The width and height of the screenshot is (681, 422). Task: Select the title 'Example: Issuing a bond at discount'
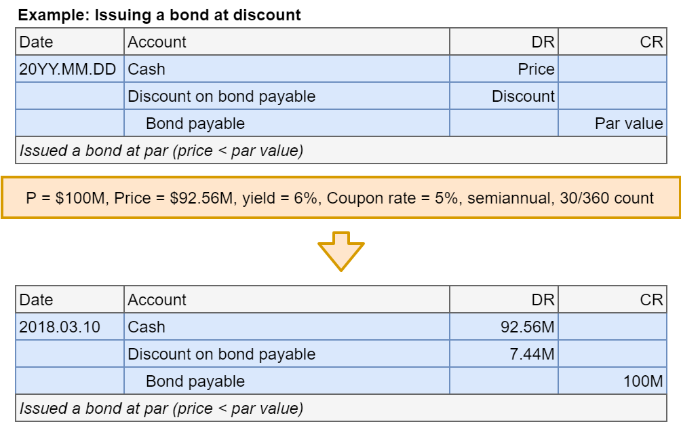(x=159, y=14)
